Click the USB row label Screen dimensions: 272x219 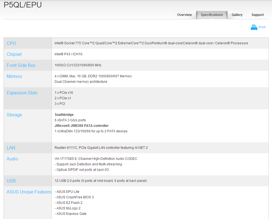click(x=11, y=181)
